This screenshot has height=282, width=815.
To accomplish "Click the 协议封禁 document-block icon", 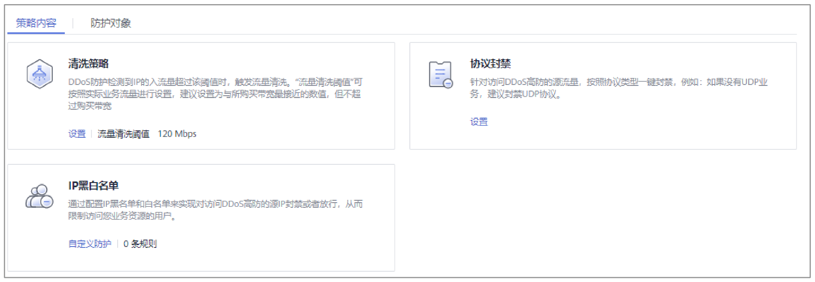I will [441, 74].
